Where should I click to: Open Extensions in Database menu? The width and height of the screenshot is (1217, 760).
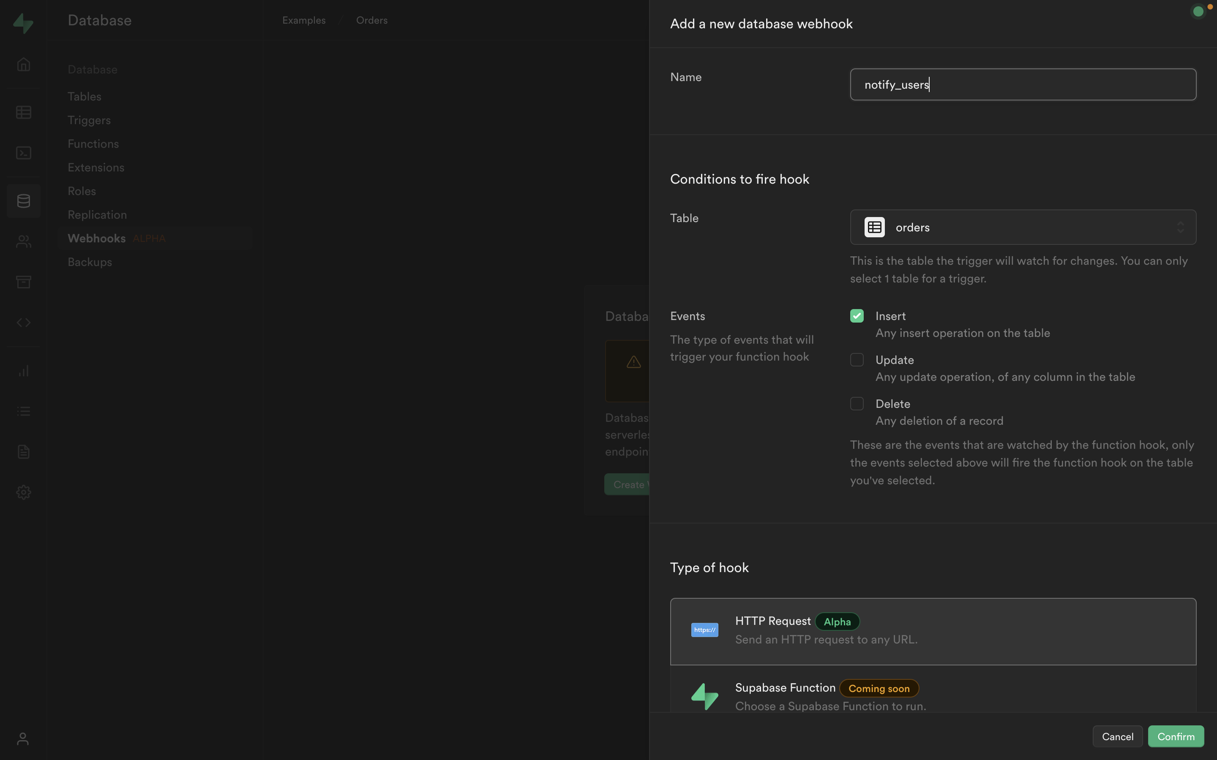pyautogui.click(x=96, y=167)
